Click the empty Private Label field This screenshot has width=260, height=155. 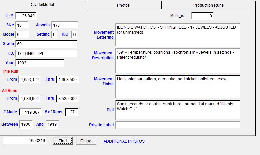pos(178,125)
